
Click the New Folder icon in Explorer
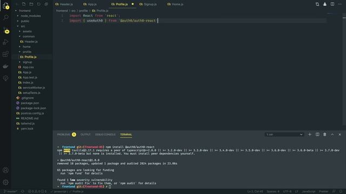pos(31,4)
